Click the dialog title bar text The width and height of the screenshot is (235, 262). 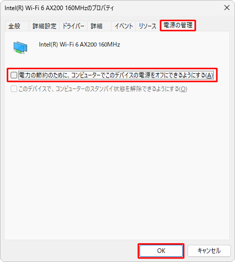tap(59, 8)
